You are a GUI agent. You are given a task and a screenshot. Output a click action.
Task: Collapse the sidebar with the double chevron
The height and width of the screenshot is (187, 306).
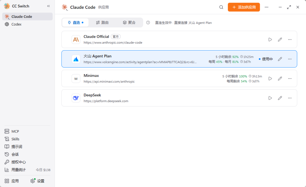48,6
